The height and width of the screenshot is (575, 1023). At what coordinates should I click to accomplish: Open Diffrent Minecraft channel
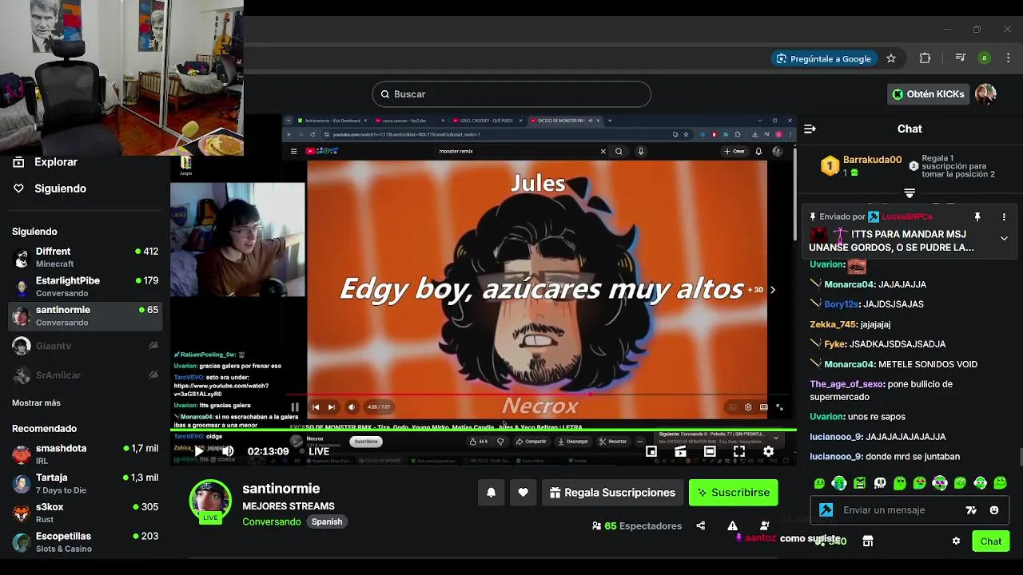point(86,257)
